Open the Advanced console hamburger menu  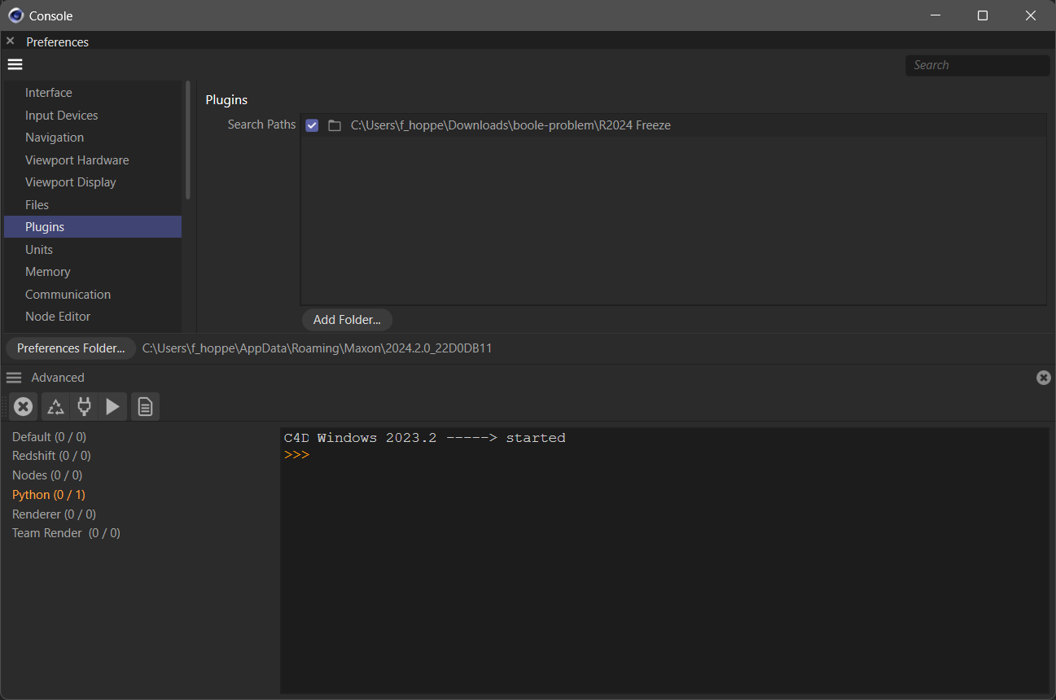click(x=14, y=378)
